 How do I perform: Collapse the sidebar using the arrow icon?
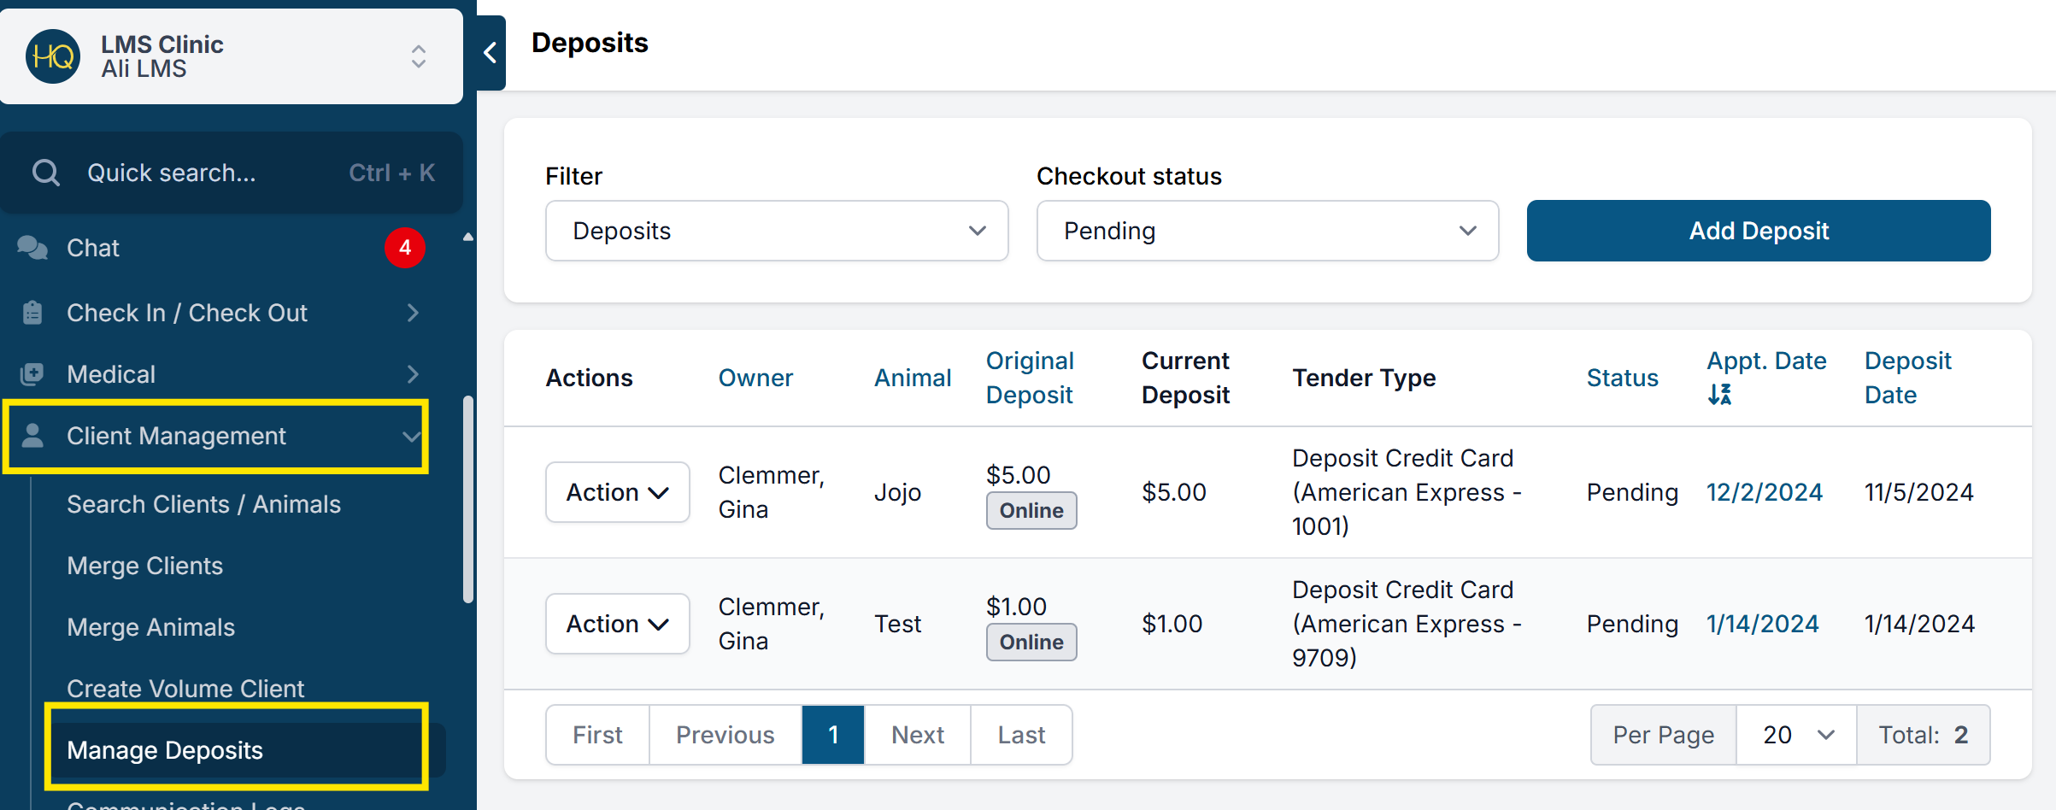click(x=491, y=53)
